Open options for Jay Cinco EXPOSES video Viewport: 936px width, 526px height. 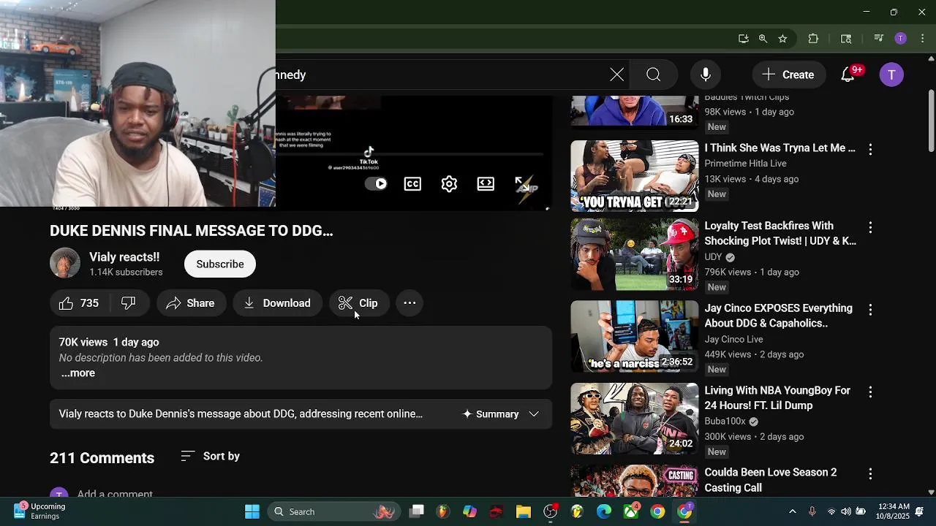870,310
